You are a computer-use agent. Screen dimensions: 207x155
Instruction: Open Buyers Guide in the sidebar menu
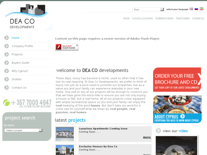[20, 63]
